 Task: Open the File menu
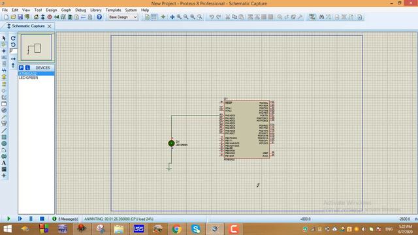[5, 10]
